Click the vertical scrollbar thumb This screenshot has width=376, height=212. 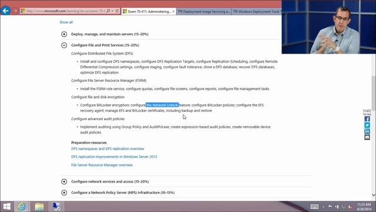tap(374, 92)
